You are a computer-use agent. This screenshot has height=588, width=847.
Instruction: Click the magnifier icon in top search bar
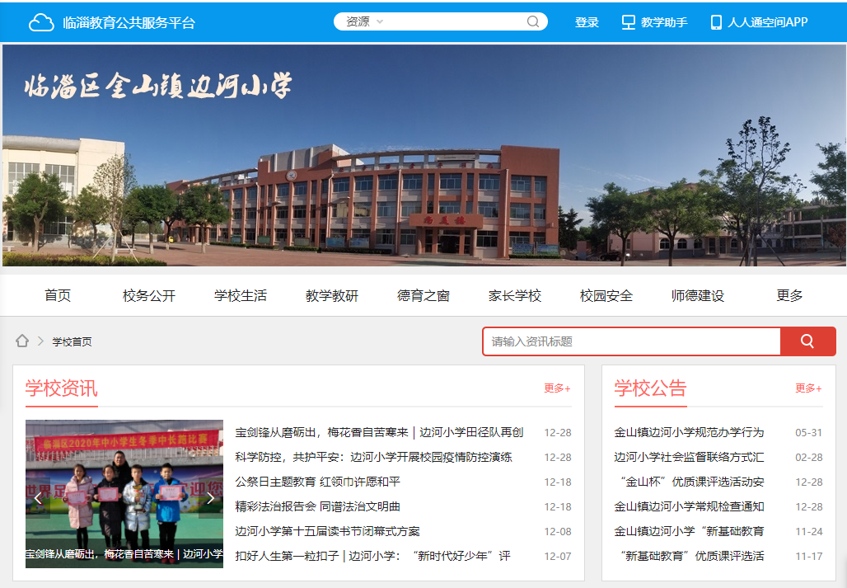pyautogui.click(x=533, y=22)
